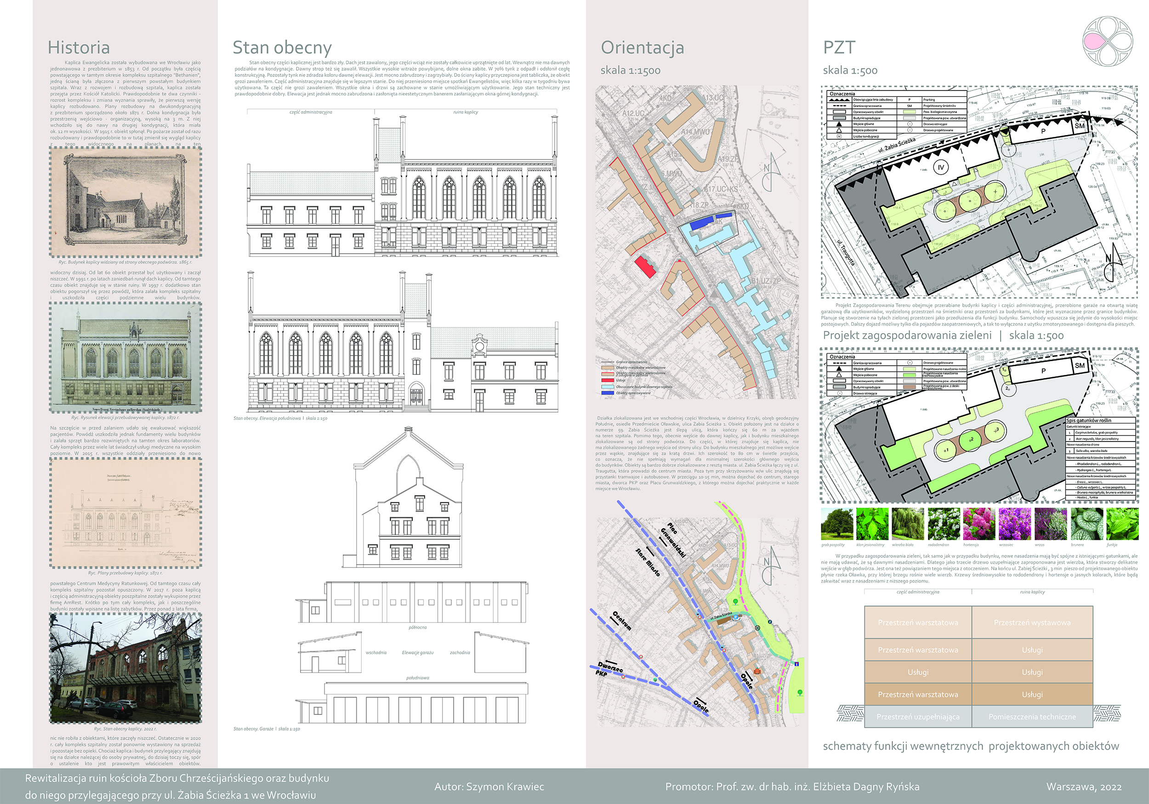Click caption 'Stan obecny. Elewacja południowa | skala 1:150'
The height and width of the screenshot is (804, 1149).
280,418
